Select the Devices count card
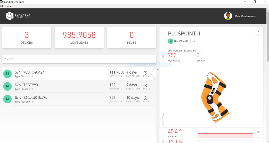This screenshot has width=269, height=143. [27, 38]
